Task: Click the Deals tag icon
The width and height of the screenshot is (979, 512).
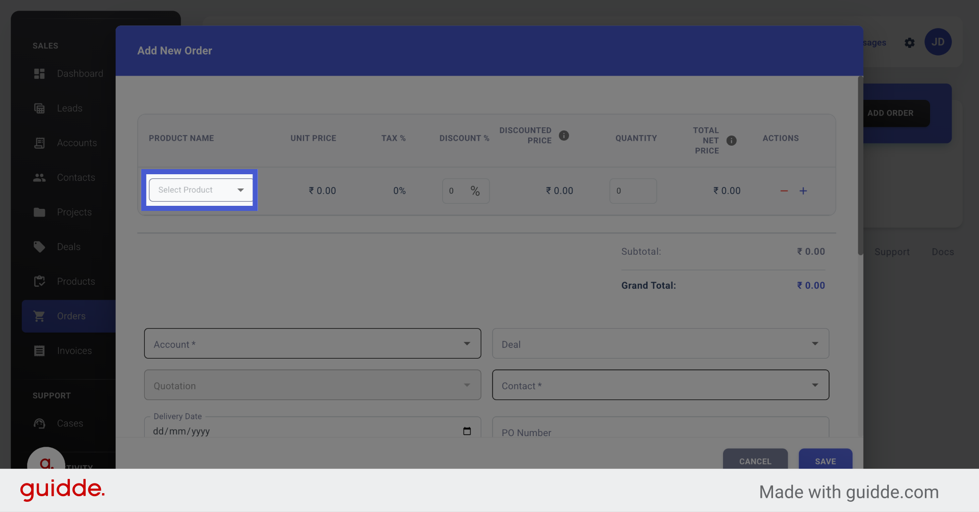Action: pyautogui.click(x=39, y=247)
